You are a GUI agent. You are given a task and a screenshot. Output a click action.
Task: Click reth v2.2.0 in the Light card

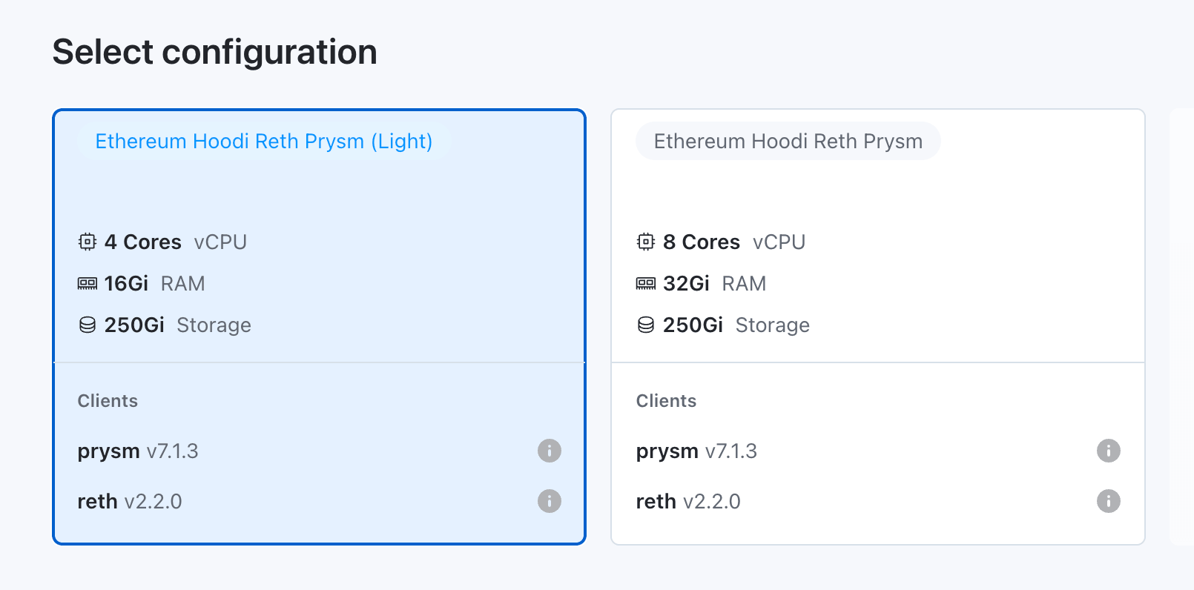130,501
